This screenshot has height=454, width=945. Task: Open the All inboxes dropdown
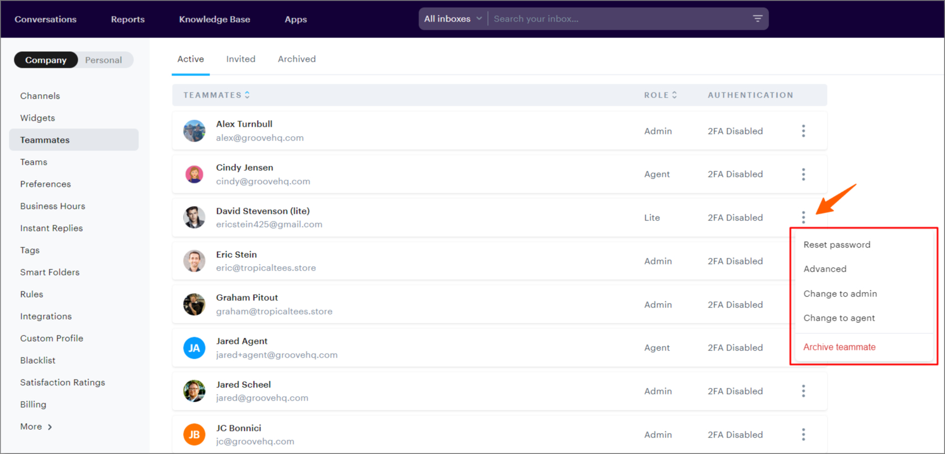click(453, 19)
